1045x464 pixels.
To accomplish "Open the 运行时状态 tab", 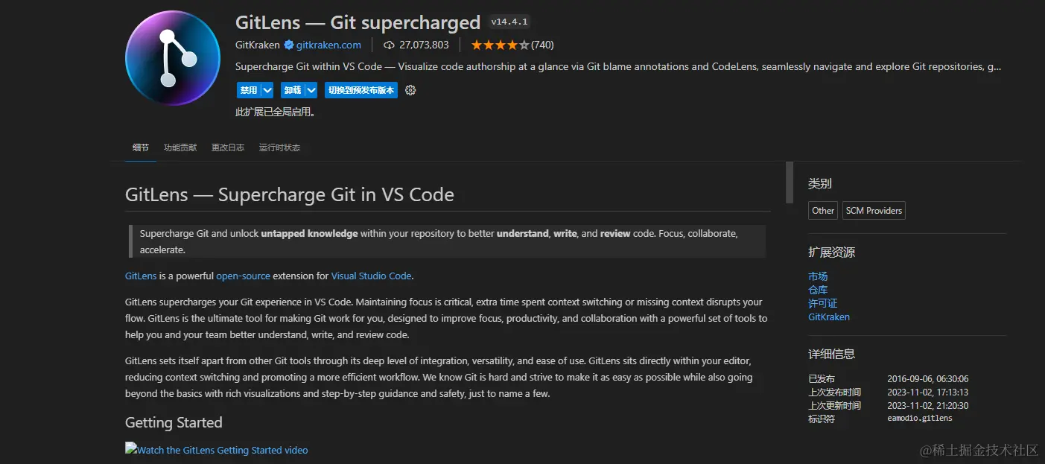I will [x=279, y=147].
